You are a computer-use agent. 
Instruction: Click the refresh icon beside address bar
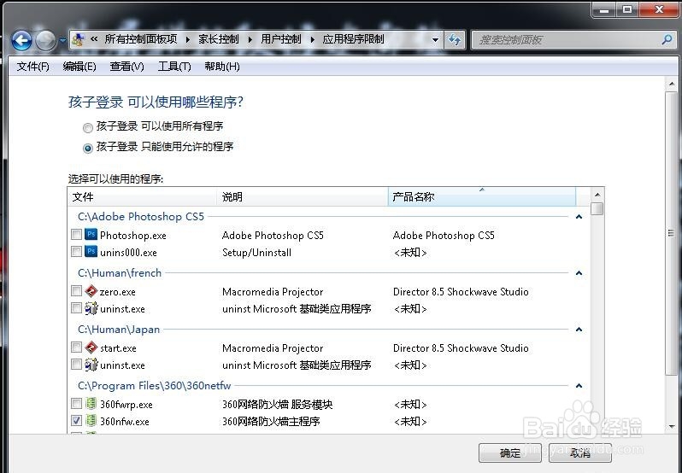[x=455, y=40]
